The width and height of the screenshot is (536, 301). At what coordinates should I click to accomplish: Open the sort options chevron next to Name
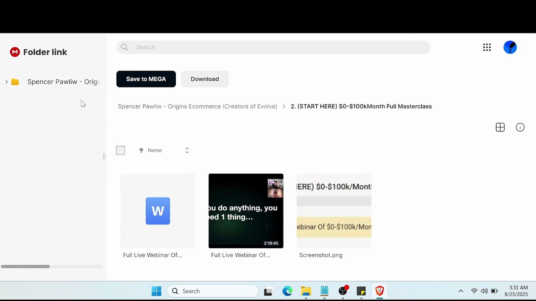click(187, 150)
